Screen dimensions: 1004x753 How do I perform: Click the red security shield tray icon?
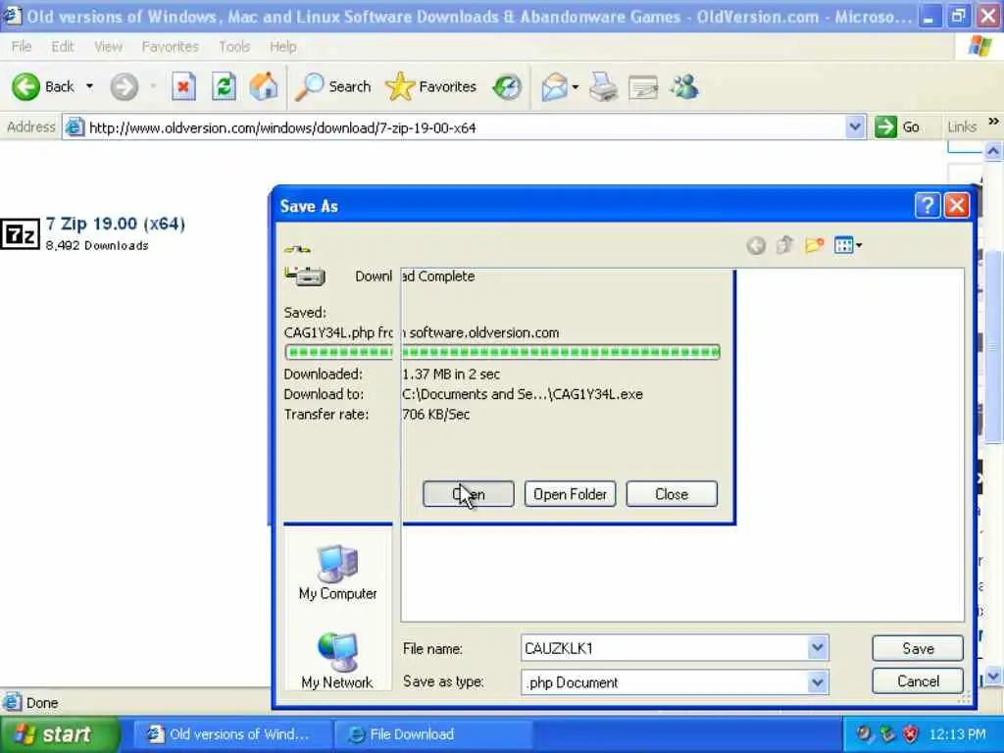point(910,733)
